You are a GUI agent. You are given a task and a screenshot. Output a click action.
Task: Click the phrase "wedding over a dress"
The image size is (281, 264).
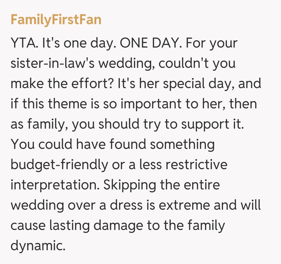tap(76, 205)
